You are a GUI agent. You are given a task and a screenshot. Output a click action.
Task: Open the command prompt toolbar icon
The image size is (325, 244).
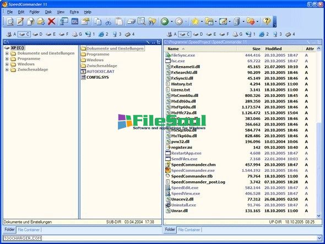point(75,21)
